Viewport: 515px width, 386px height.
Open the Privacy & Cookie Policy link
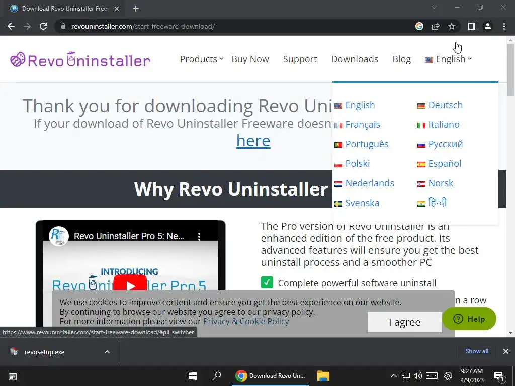point(246,321)
